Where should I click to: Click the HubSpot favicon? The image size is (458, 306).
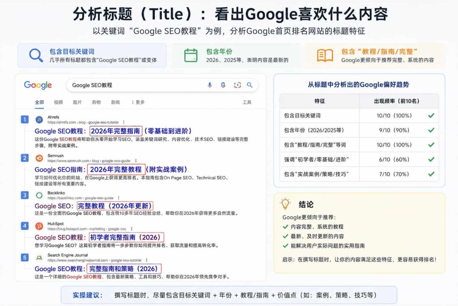click(39, 226)
